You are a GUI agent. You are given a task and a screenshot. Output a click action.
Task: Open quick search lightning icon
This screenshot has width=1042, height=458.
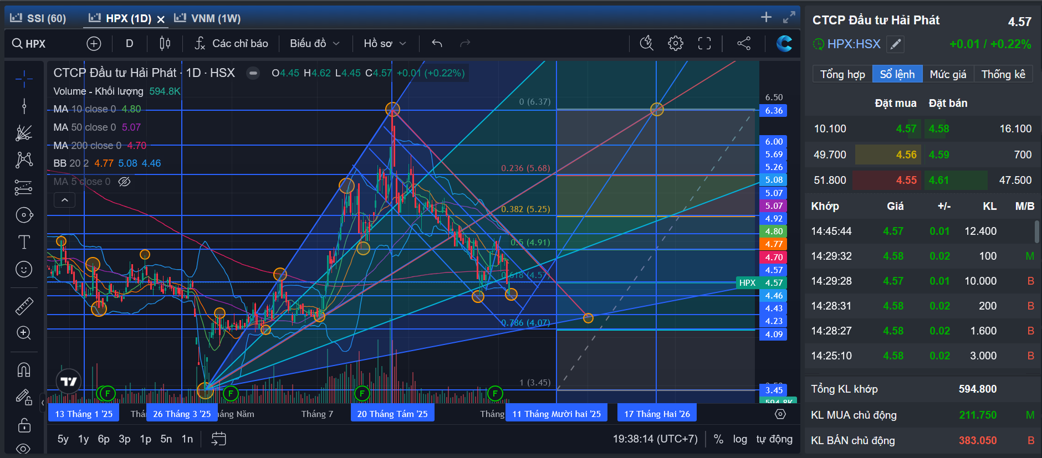click(x=647, y=43)
